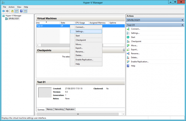Click the Checkpoint icon in Actions pane
This screenshot has height=121, width=186.
(x=128, y=41)
